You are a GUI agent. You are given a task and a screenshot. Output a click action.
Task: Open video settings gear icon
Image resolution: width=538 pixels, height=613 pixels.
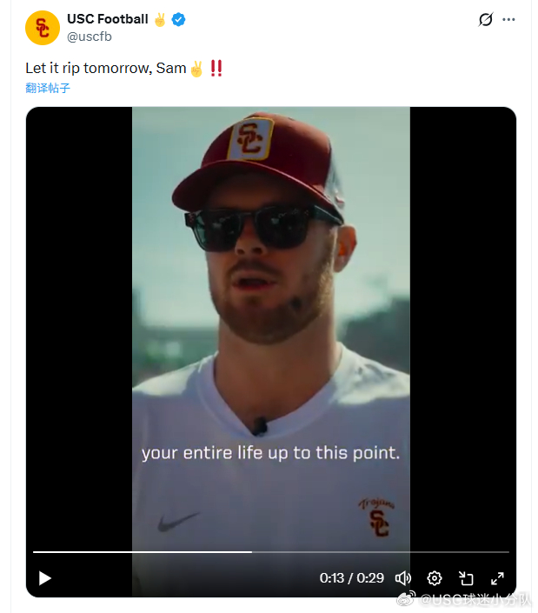click(434, 578)
